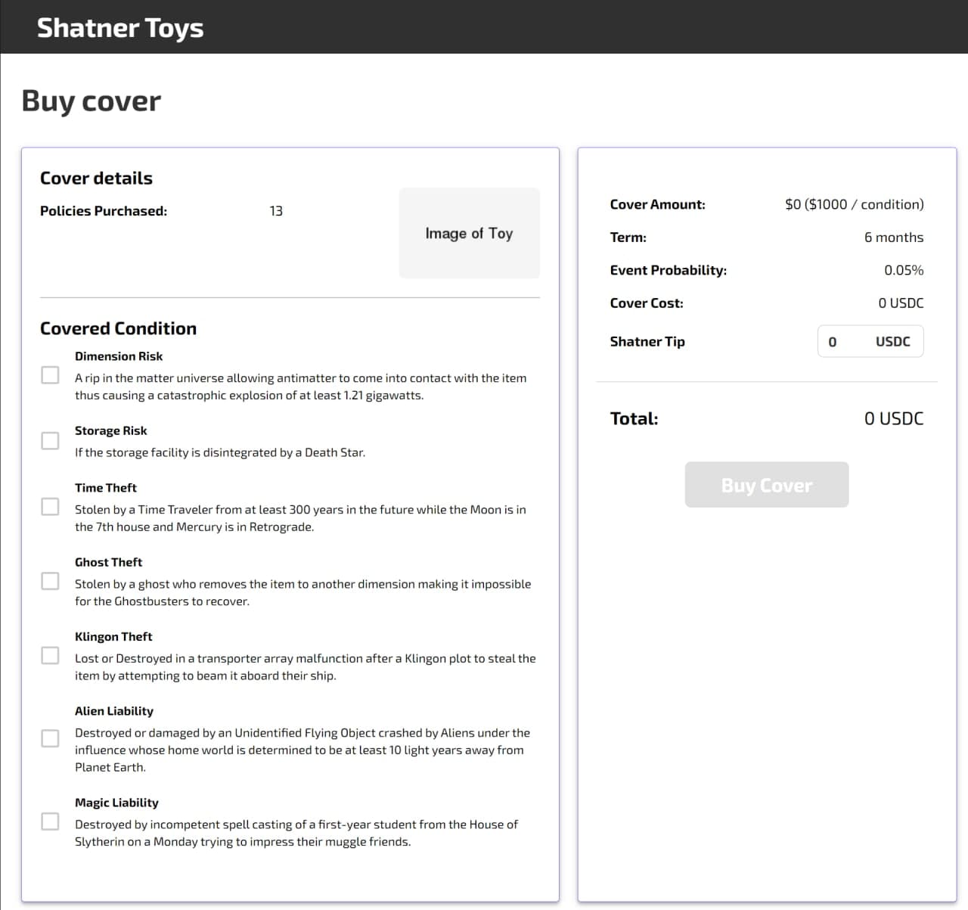Screen dimensions: 968x910
Task: Check the Alien Liability checkbox
Action: pos(50,738)
